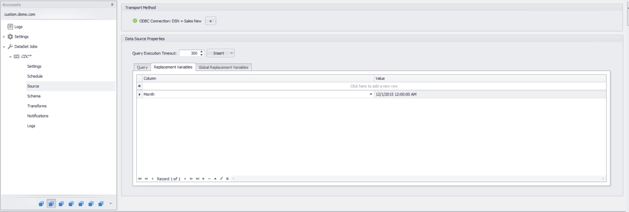
Task: Jump to previous page of records
Action: [146, 179]
